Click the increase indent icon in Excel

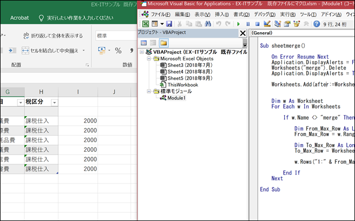[11, 51]
